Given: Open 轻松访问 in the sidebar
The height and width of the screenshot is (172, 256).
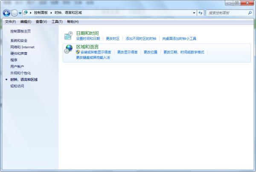Looking at the screenshot, I should pyautogui.click(x=17, y=86).
